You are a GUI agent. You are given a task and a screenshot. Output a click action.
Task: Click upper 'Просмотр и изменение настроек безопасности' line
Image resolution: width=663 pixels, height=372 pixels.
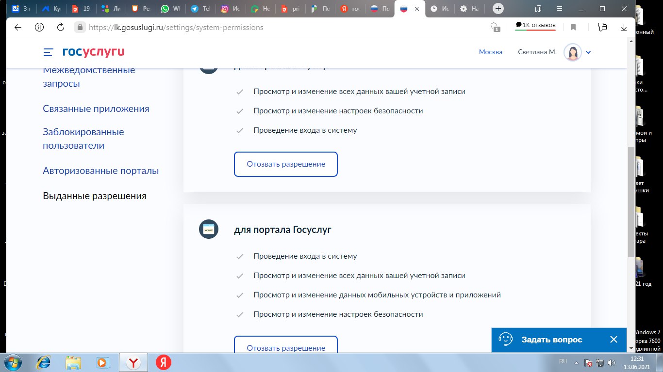tap(338, 110)
